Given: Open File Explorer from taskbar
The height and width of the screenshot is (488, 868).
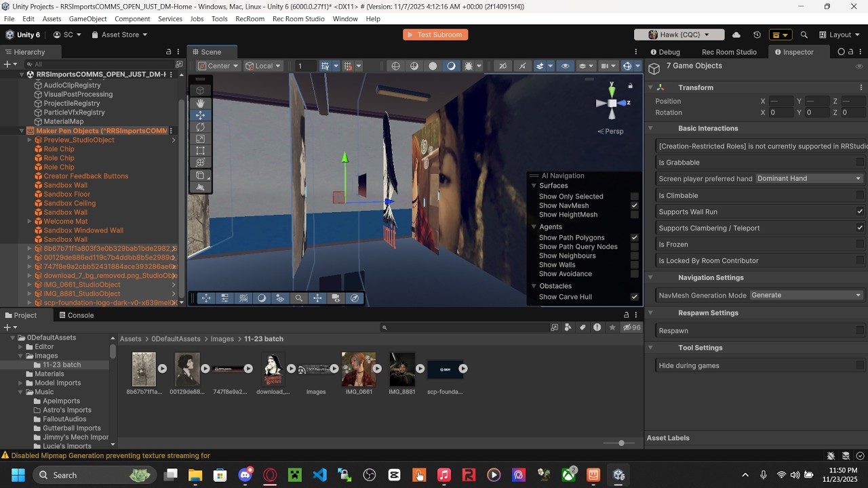Looking at the screenshot, I should 195,475.
